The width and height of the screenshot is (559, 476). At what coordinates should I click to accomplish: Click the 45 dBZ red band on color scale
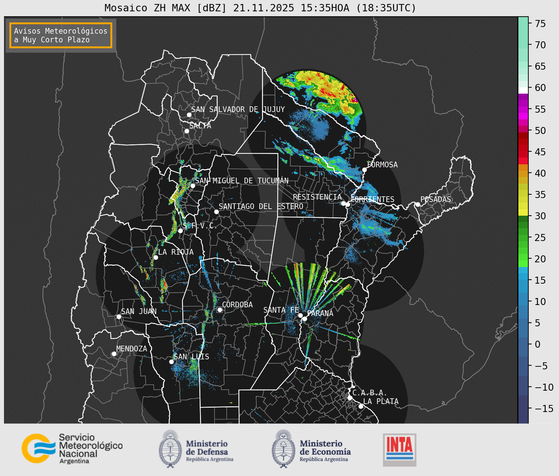(523, 154)
